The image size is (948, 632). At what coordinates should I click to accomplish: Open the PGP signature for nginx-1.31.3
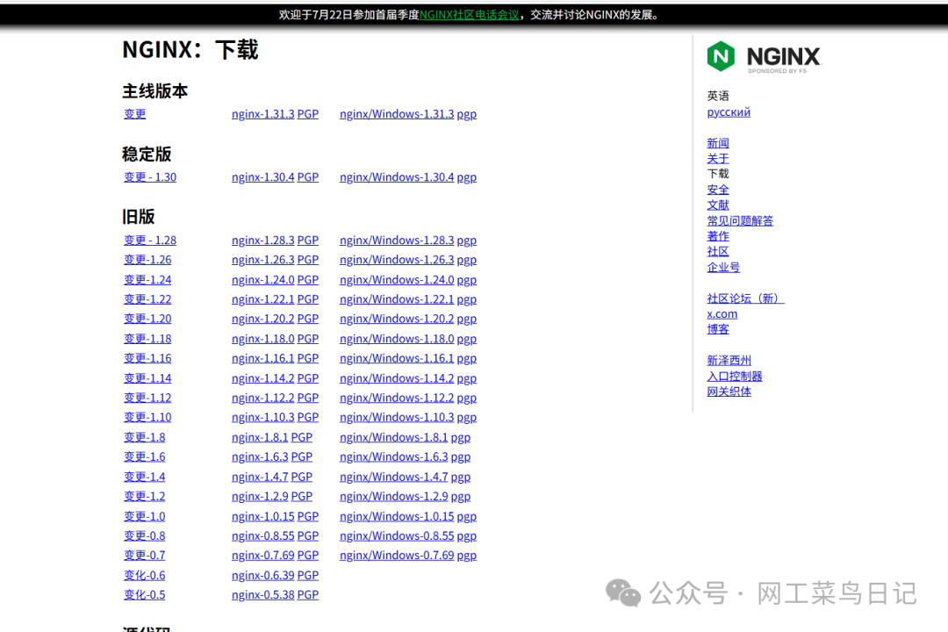(x=308, y=114)
